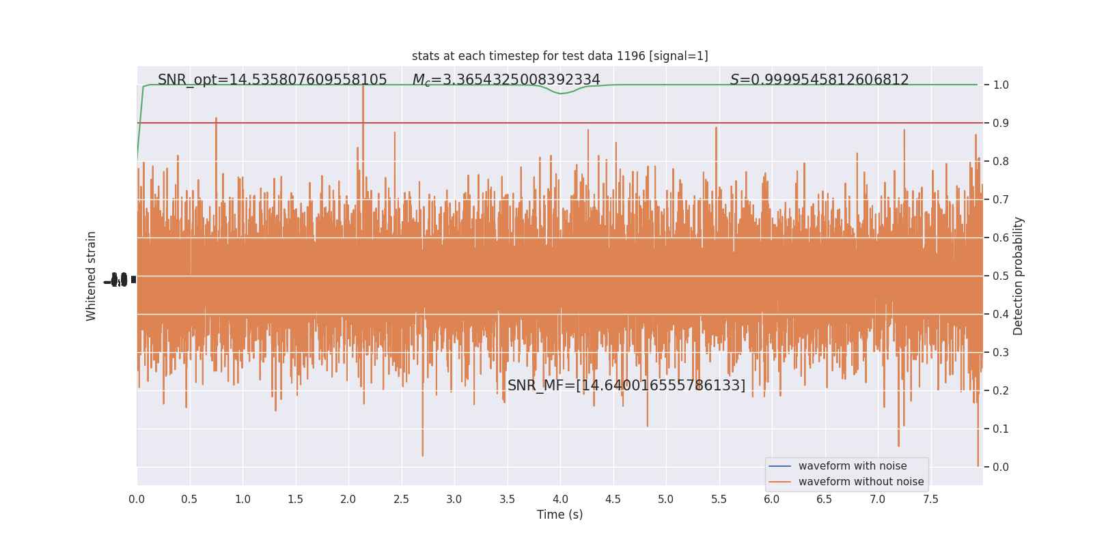Click the orange legend line sample
1093x546 pixels.
pyautogui.click(x=779, y=482)
